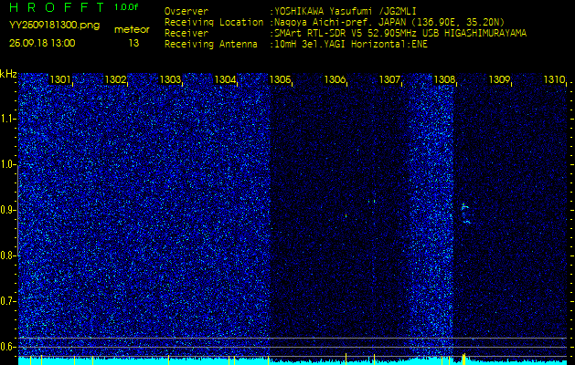575x365 pixels.
Task: Click the 1307 time label
Action: click(389, 79)
